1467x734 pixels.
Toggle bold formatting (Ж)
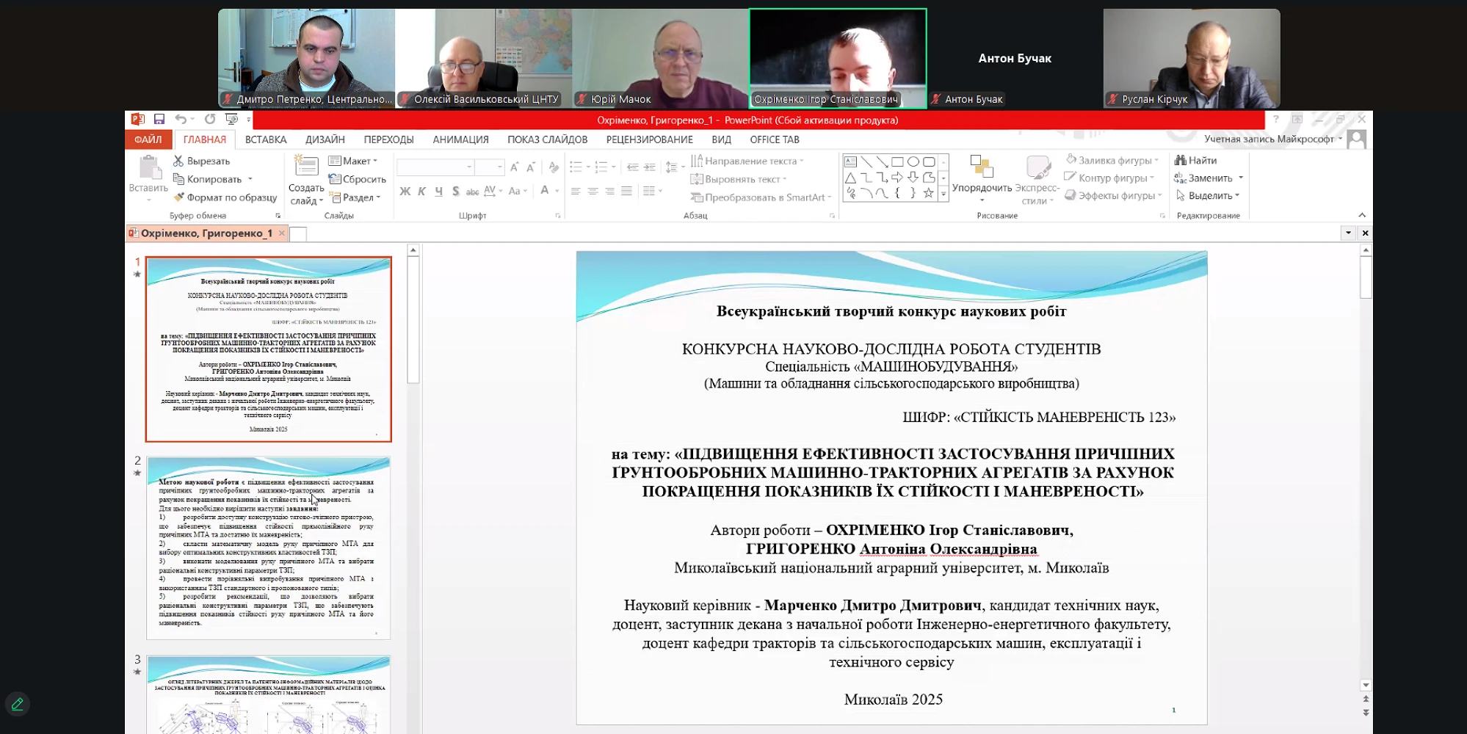tap(405, 191)
